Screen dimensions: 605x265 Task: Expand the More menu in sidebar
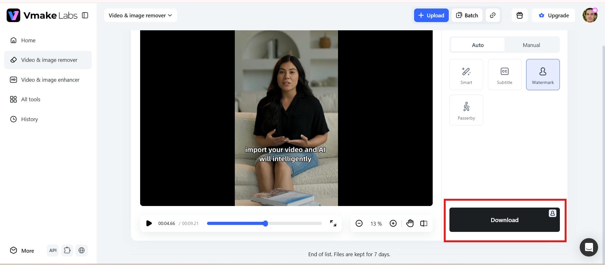tap(22, 250)
